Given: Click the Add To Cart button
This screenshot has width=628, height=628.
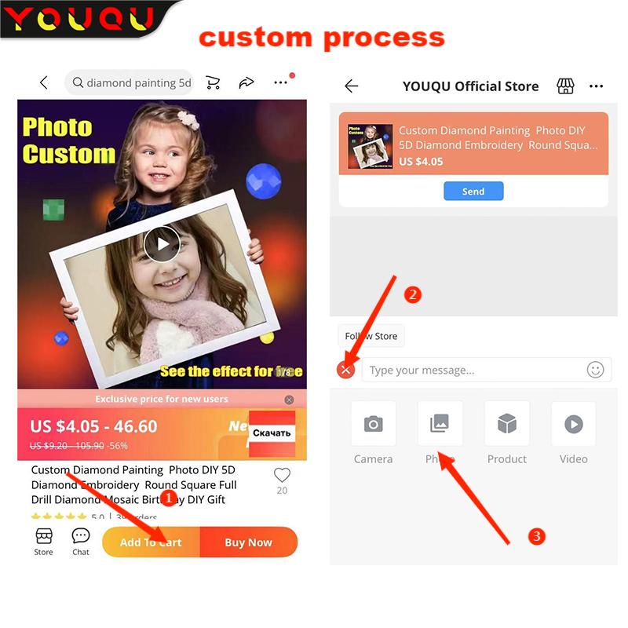Looking at the screenshot, I should point(151,542).
